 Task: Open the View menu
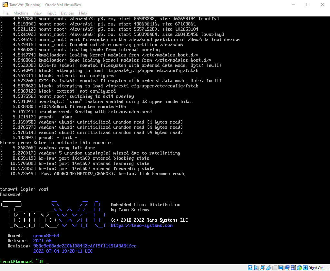coord(37,13)
